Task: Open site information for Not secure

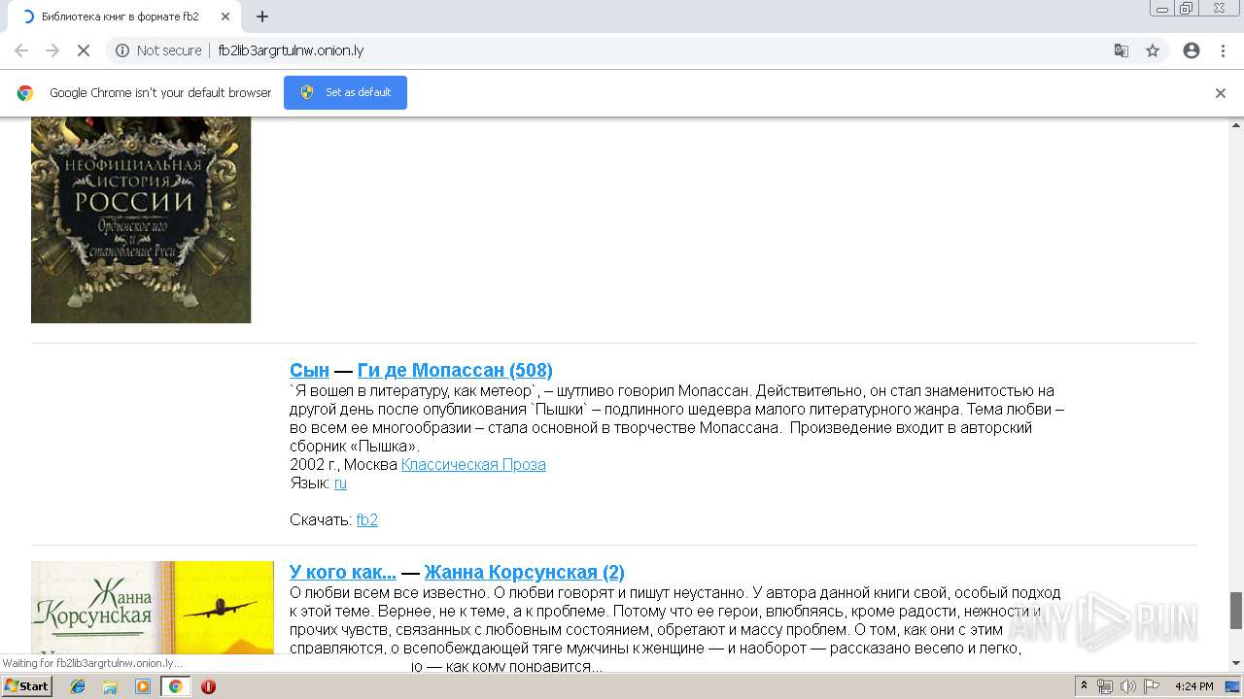Action: pyautogui.click(x=158, y=50)
